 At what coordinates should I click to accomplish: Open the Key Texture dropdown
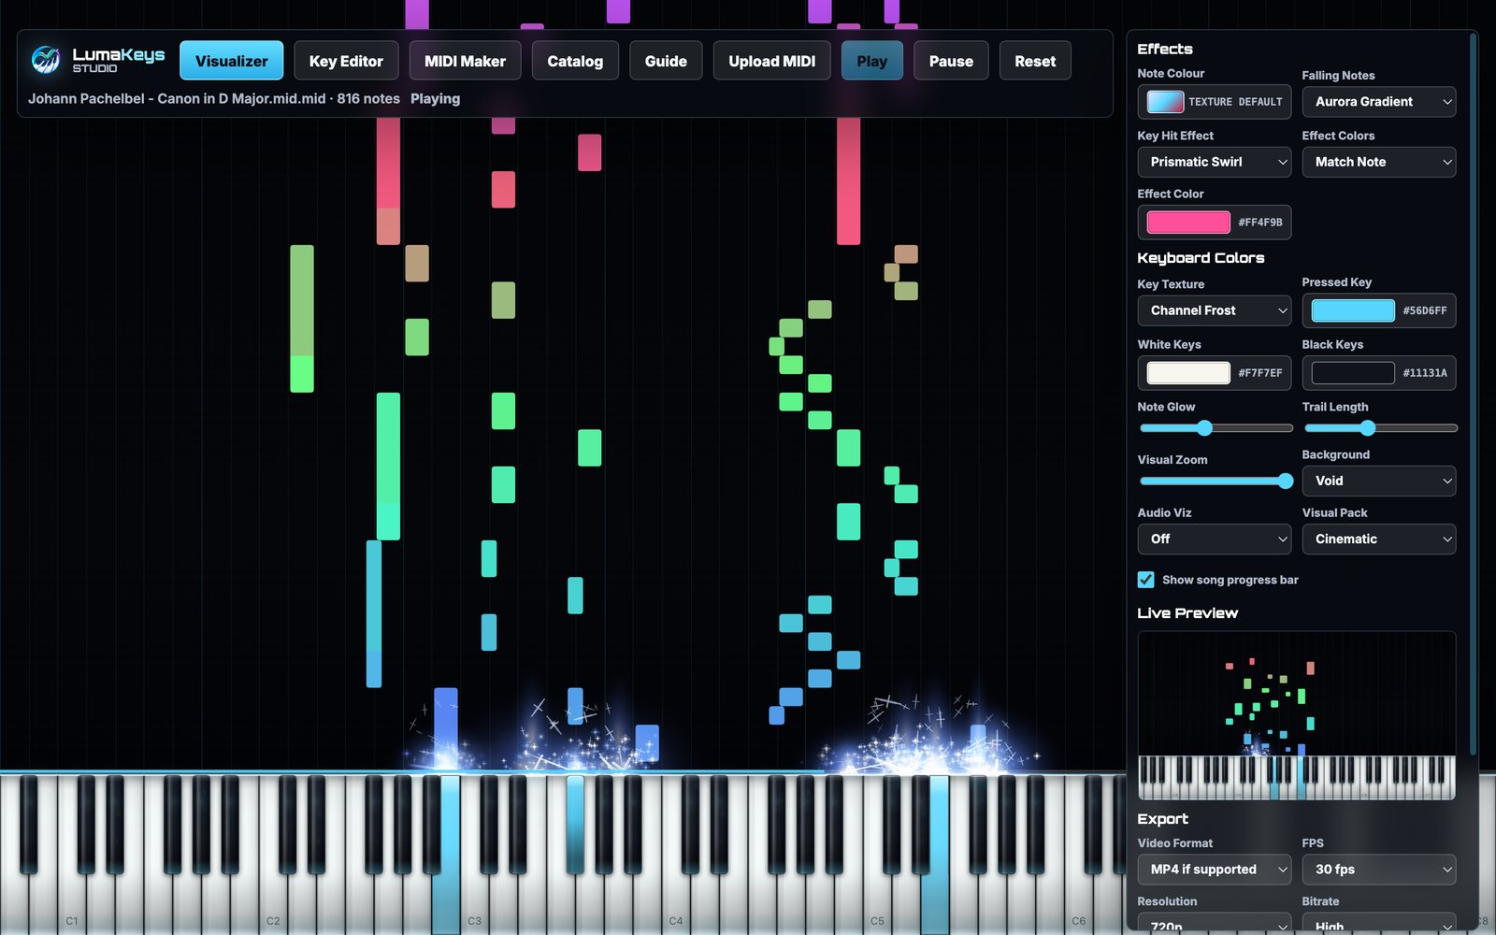coord(1214,310)
